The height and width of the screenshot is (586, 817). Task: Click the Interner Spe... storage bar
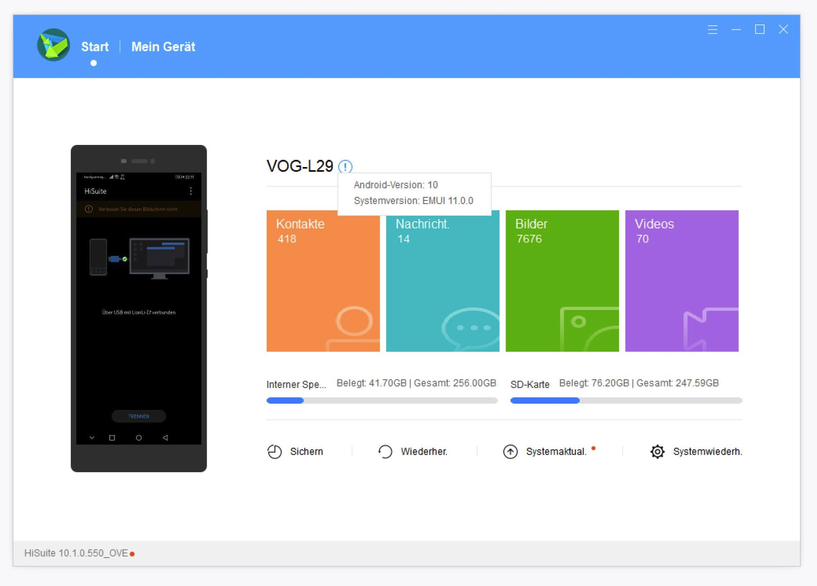(382, 400)
